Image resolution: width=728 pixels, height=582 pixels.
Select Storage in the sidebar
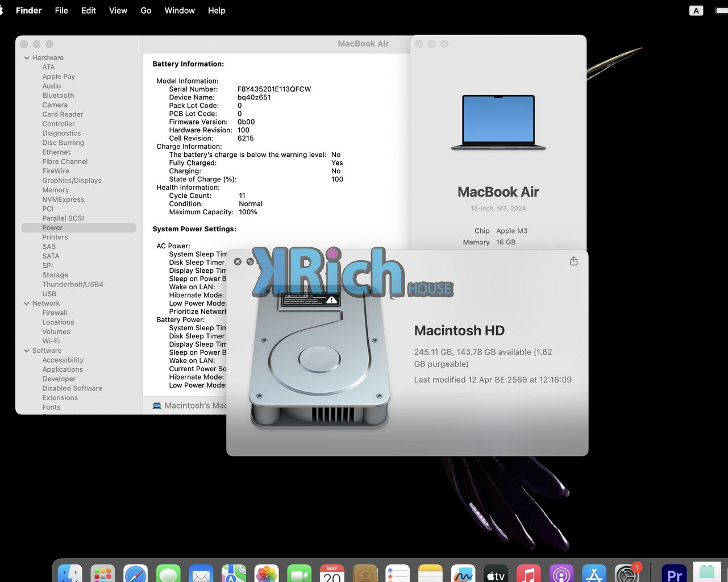pyautogui.click(x=55, y=275)
